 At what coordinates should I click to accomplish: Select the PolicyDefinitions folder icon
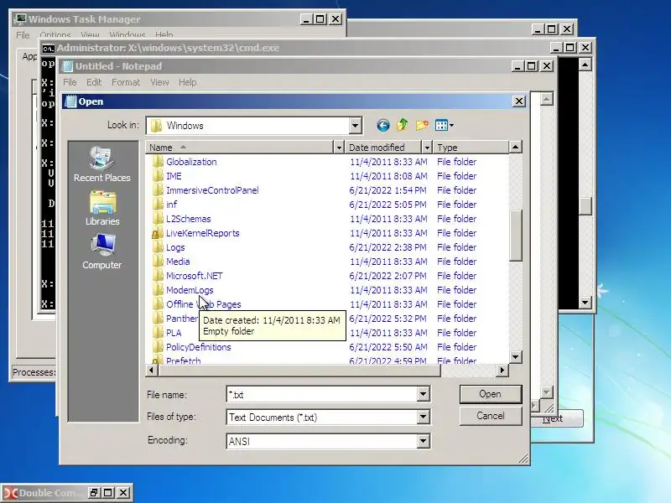click(x=158, y=347)
